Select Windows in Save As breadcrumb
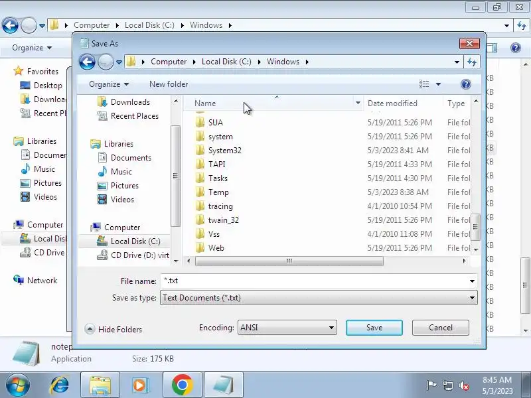The image size is (531, 398). (x=283, y=62)
